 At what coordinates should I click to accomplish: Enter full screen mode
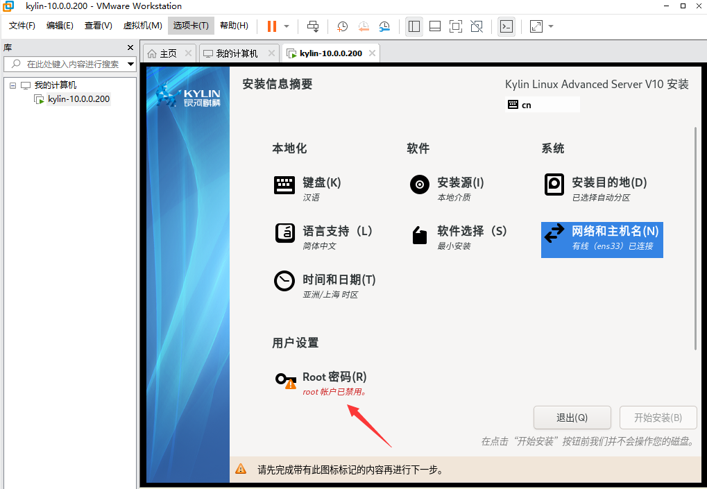tap(456, 26)
